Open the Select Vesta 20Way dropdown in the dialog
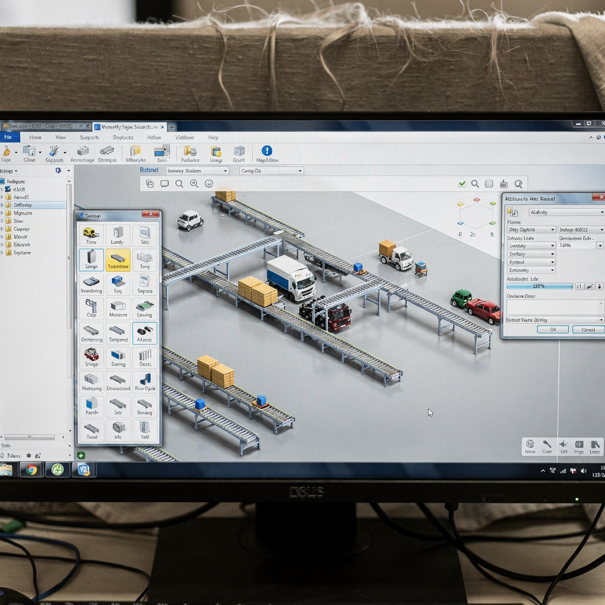The image size is (605, 605). 554,319
